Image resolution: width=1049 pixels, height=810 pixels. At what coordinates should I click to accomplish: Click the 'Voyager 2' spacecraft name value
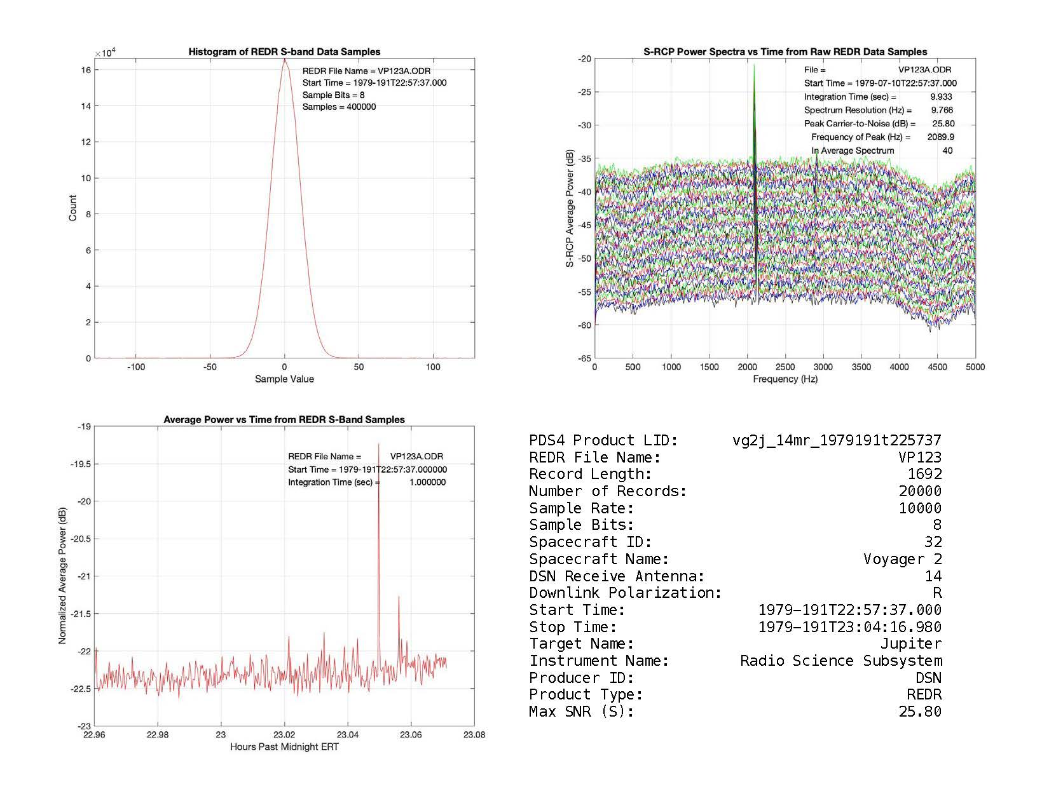(902, 559)
